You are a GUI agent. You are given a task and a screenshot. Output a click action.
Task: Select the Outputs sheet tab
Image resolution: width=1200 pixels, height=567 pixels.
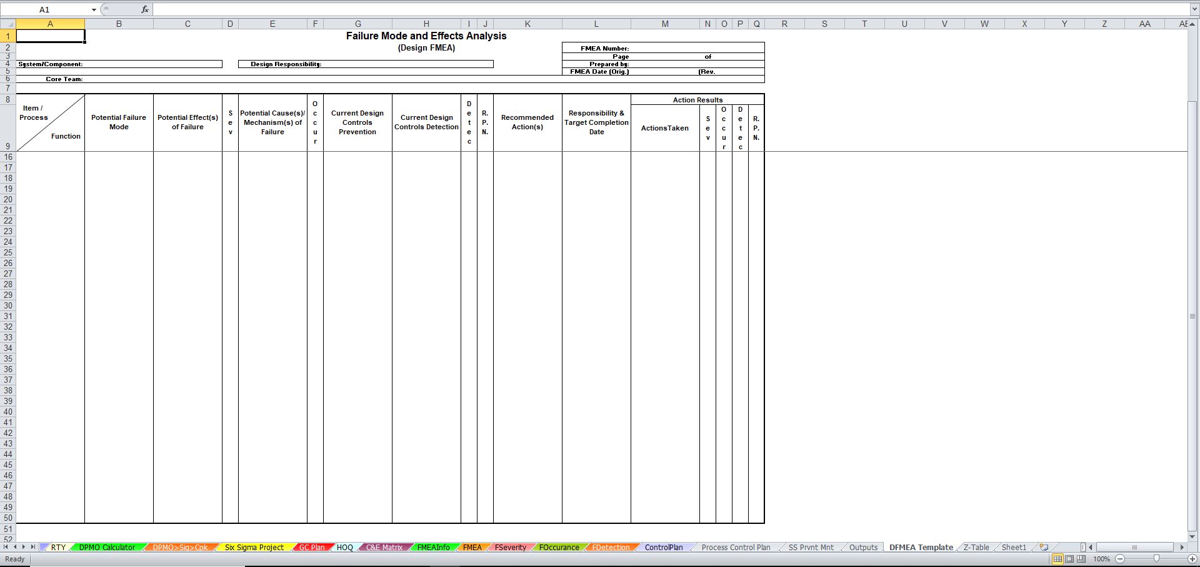[x=863, y=548]
